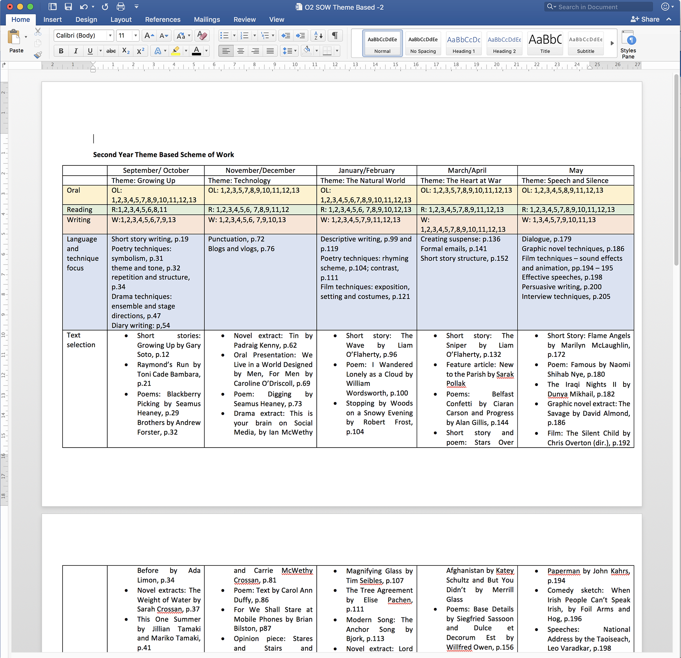Decrease font size with the small A

coord(164,35)
